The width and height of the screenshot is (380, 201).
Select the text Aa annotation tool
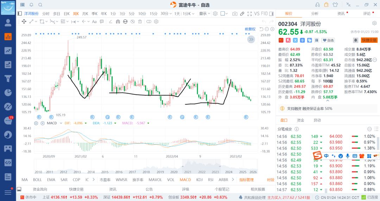click(x=94, y=21)
